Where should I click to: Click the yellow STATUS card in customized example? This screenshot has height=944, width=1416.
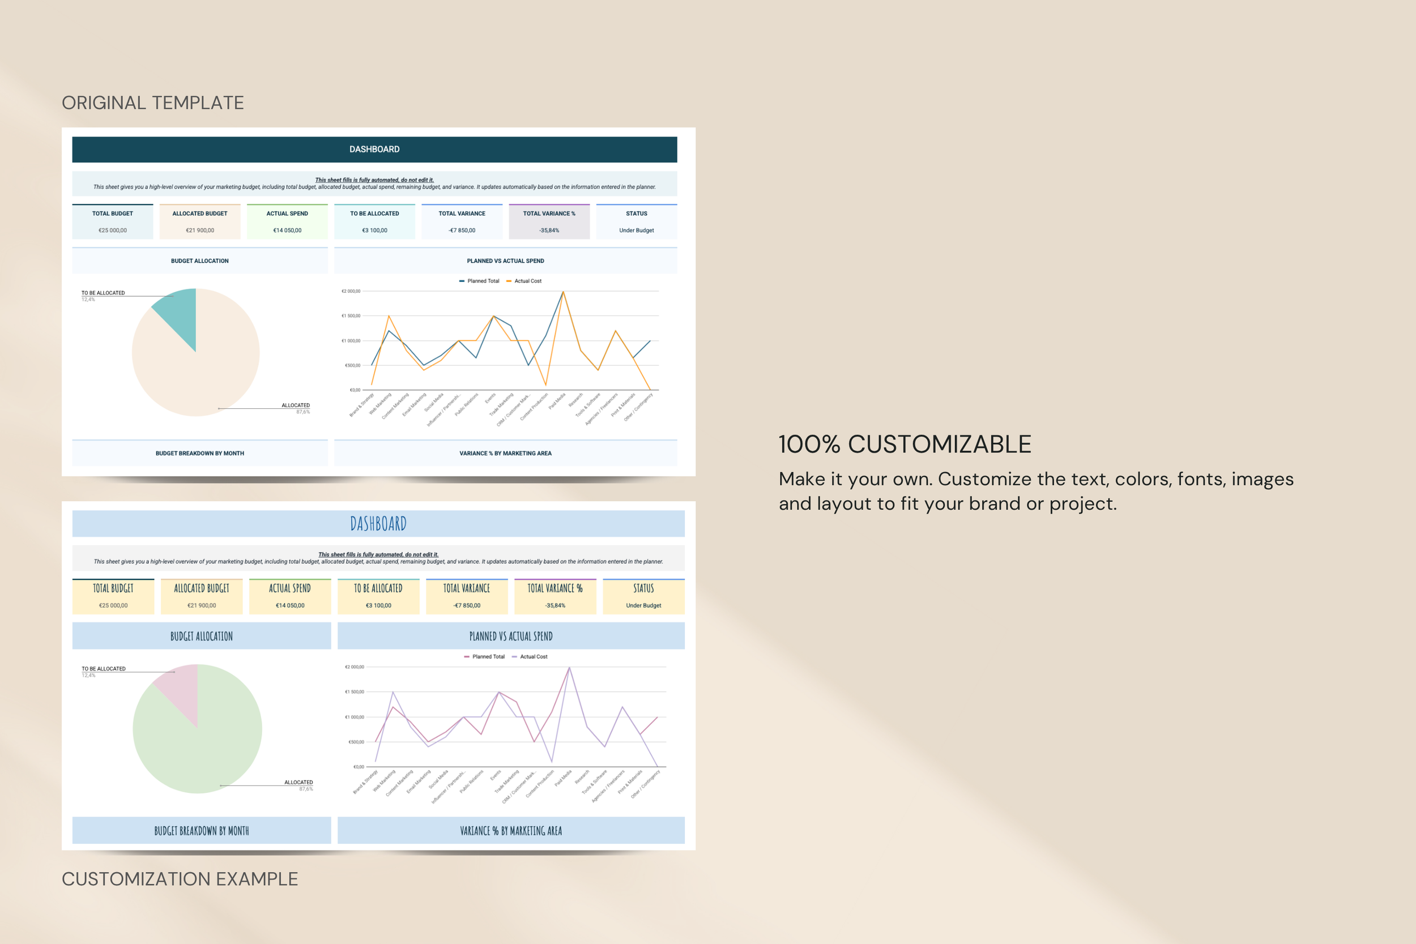tap(643, 597)
